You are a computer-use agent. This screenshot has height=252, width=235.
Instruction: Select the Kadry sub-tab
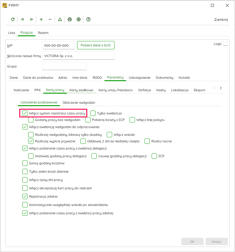pyautogui.click(x=161, y=90)
